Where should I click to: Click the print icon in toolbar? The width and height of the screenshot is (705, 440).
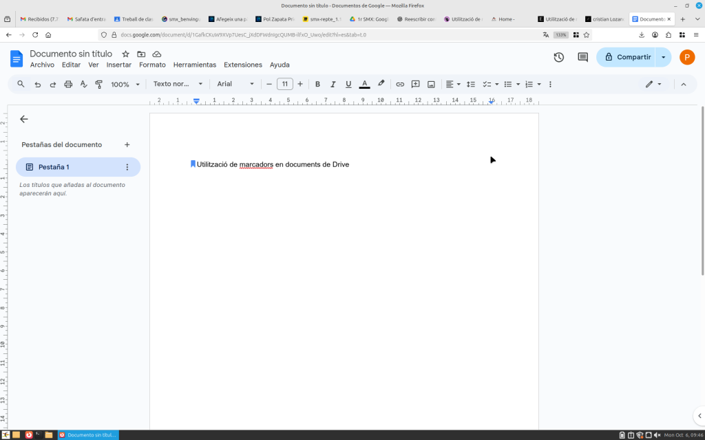point(68,84)
